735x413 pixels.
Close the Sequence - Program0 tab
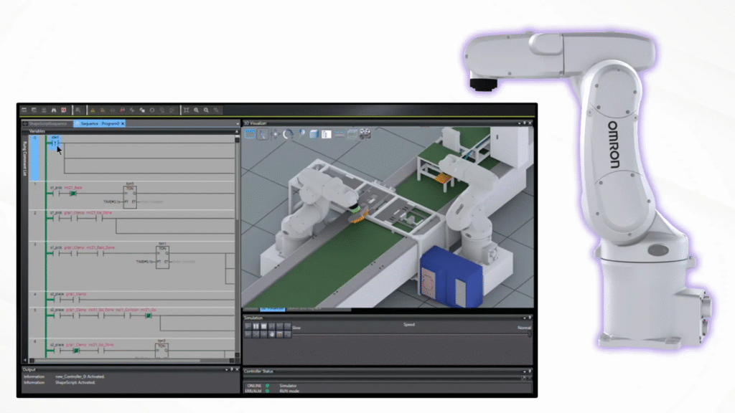123,123
